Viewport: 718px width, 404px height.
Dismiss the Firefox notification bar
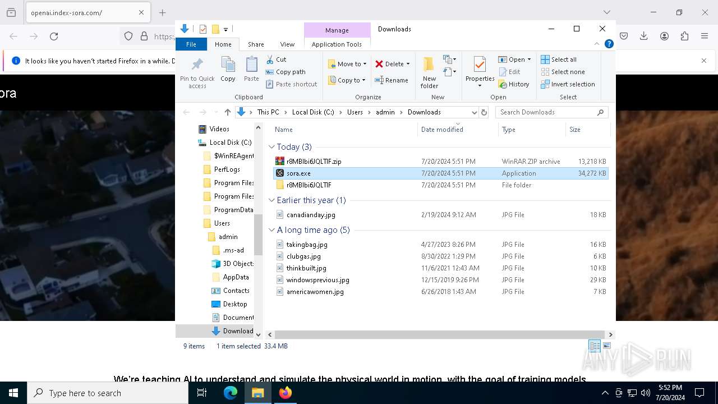(x=704, y=61)
